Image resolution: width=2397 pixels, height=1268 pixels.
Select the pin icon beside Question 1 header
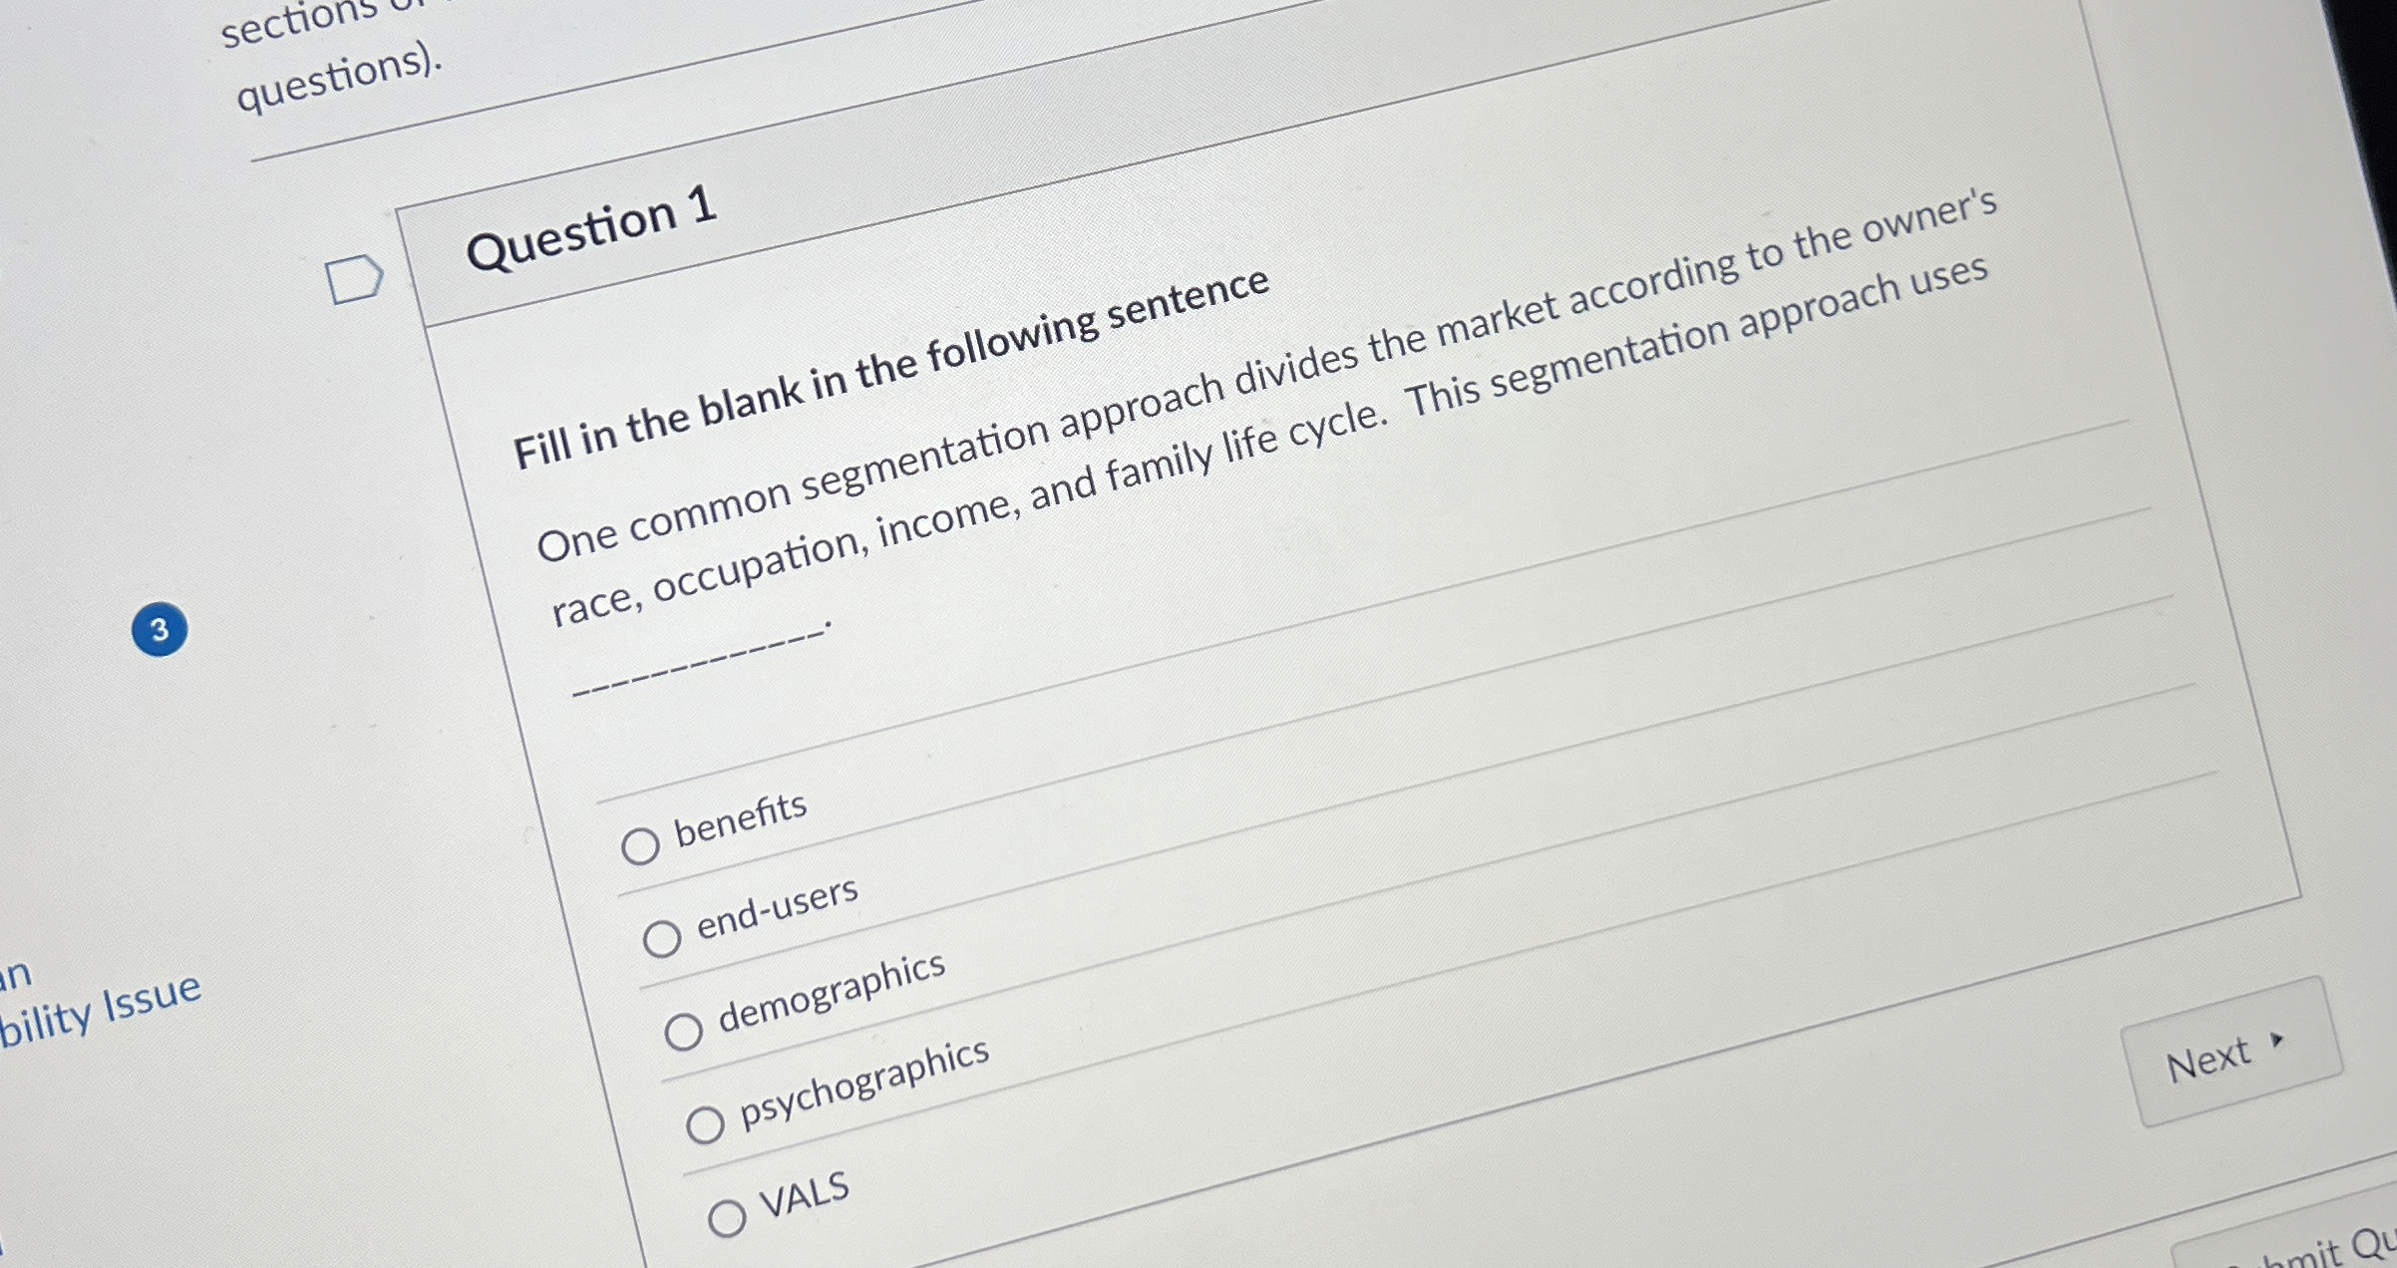tap(356, 279)
